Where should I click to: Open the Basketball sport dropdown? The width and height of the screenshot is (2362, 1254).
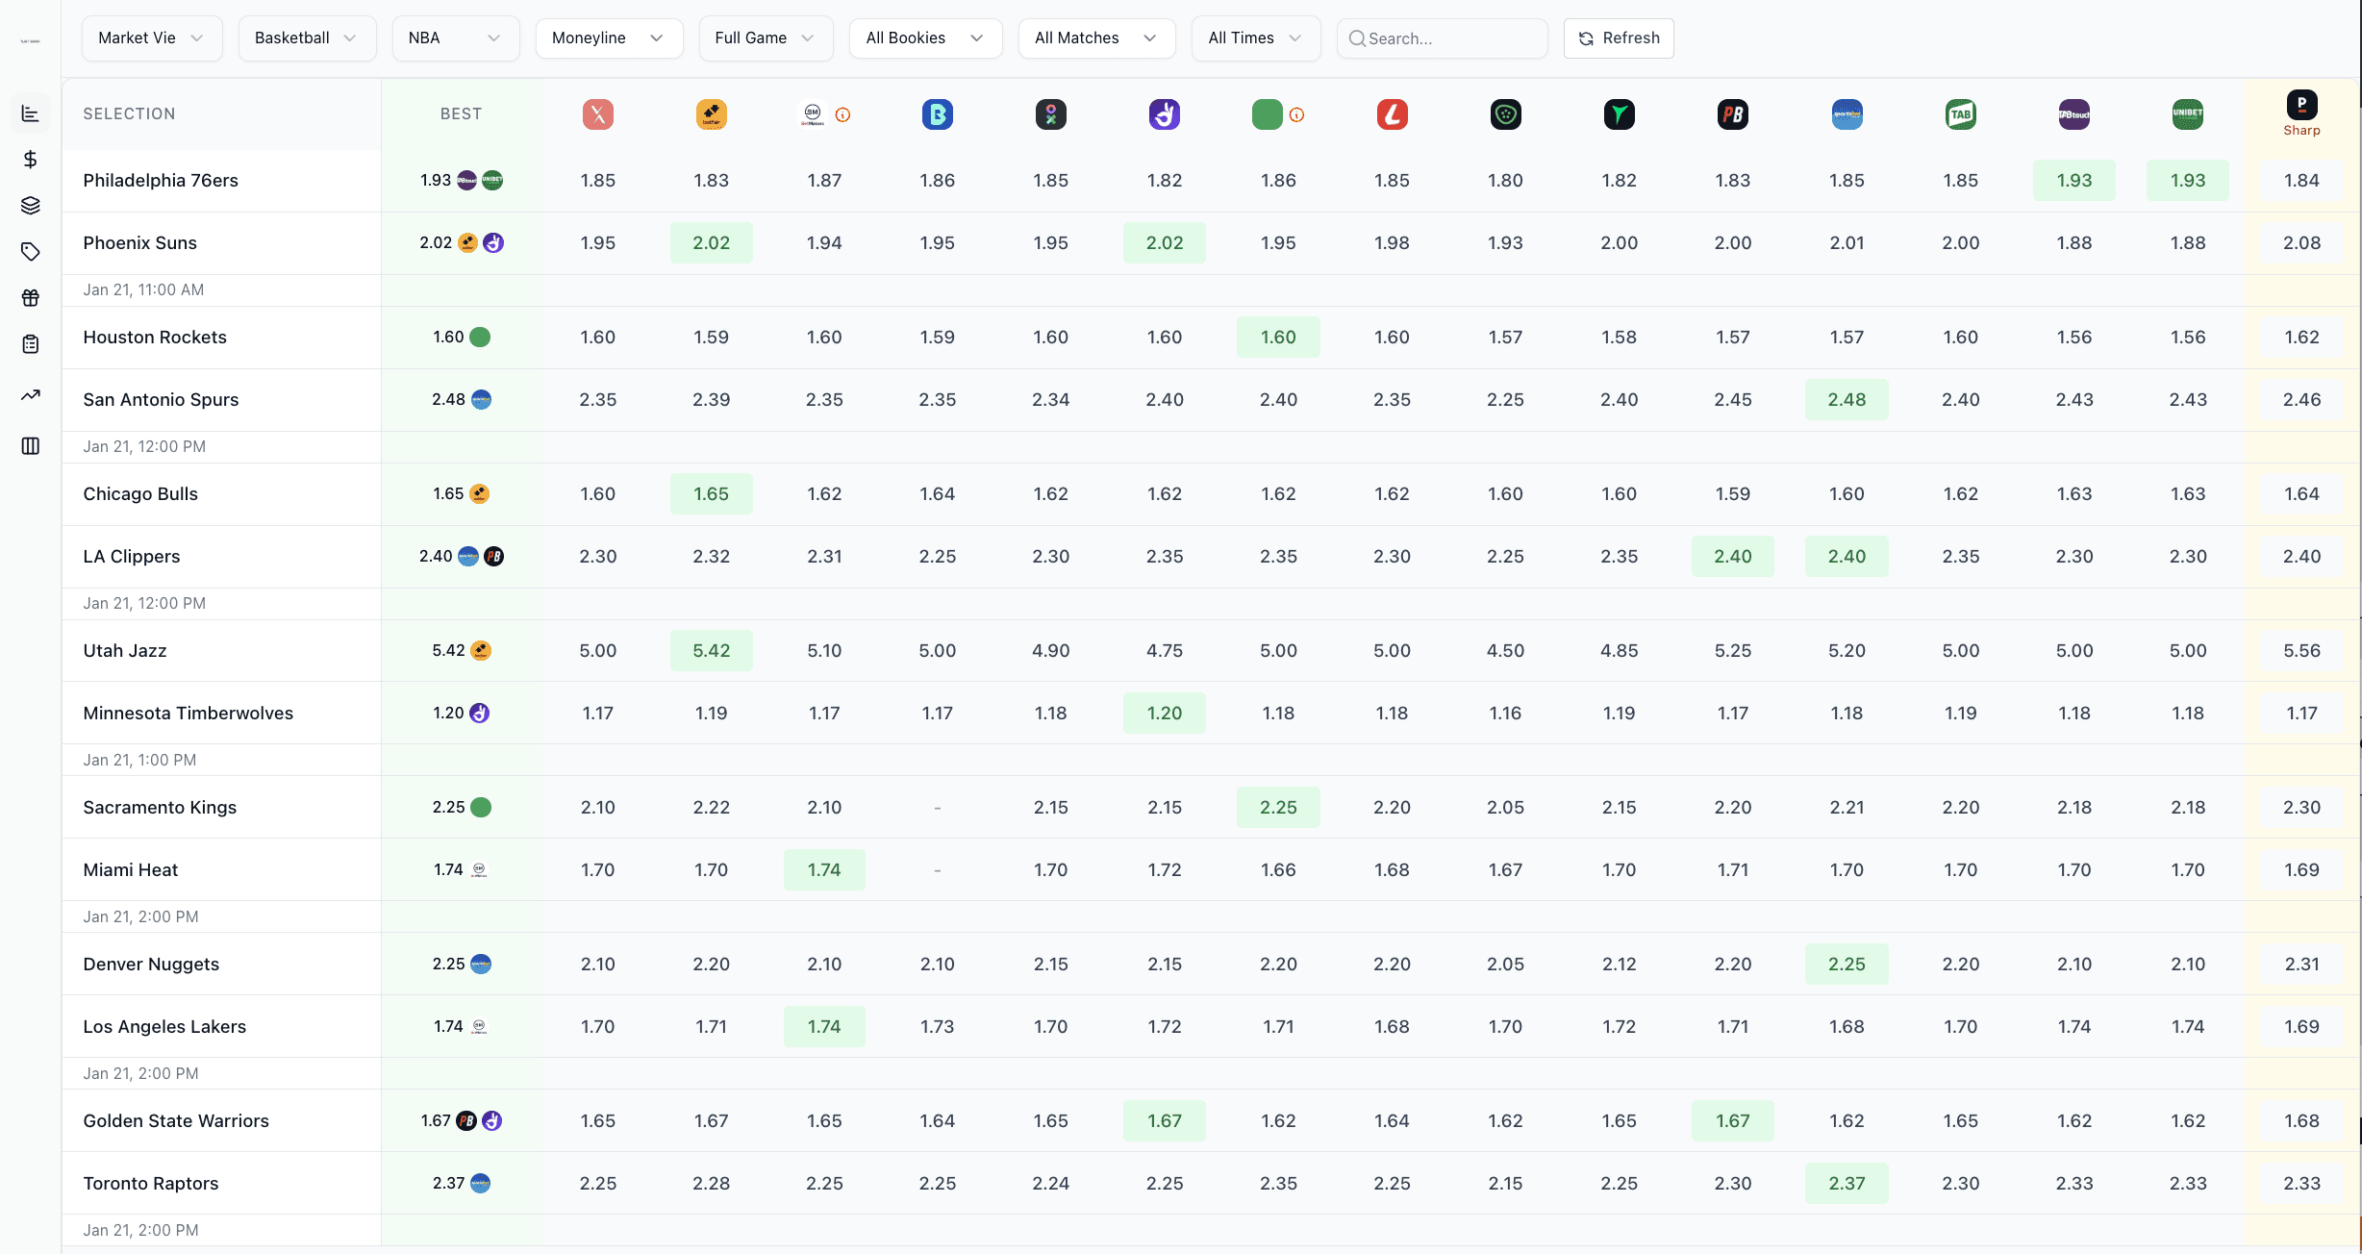[x=306, y=38]
